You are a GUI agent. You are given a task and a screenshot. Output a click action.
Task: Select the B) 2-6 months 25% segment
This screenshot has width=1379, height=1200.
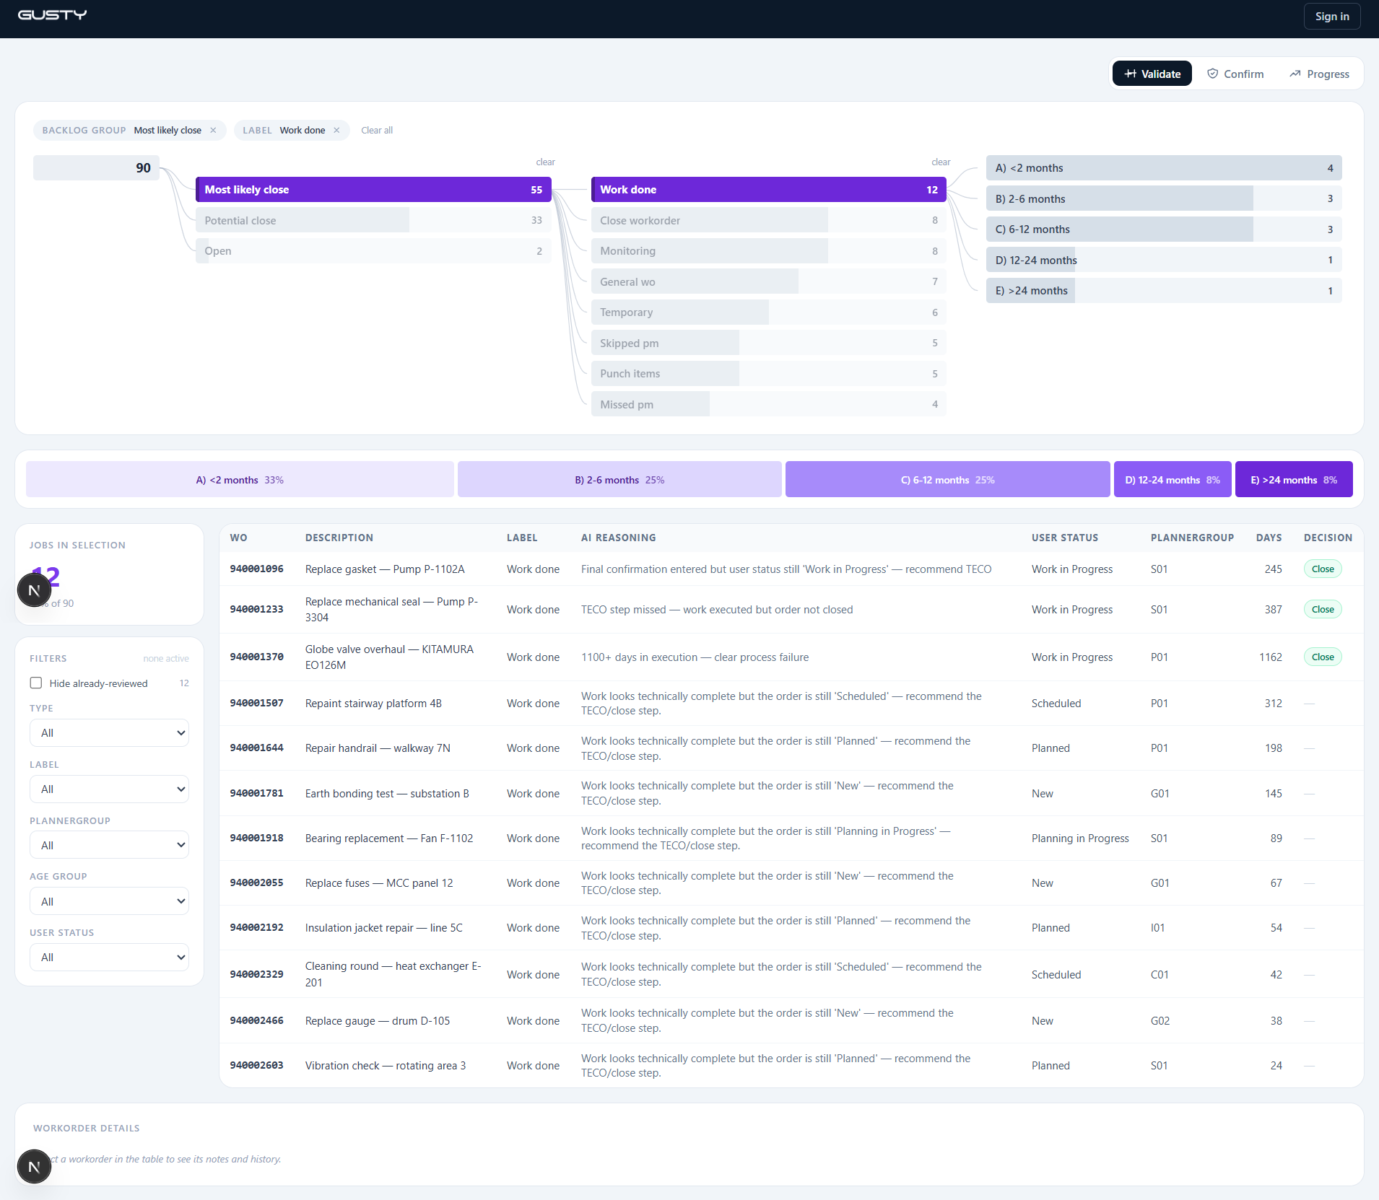pos(619,480)
